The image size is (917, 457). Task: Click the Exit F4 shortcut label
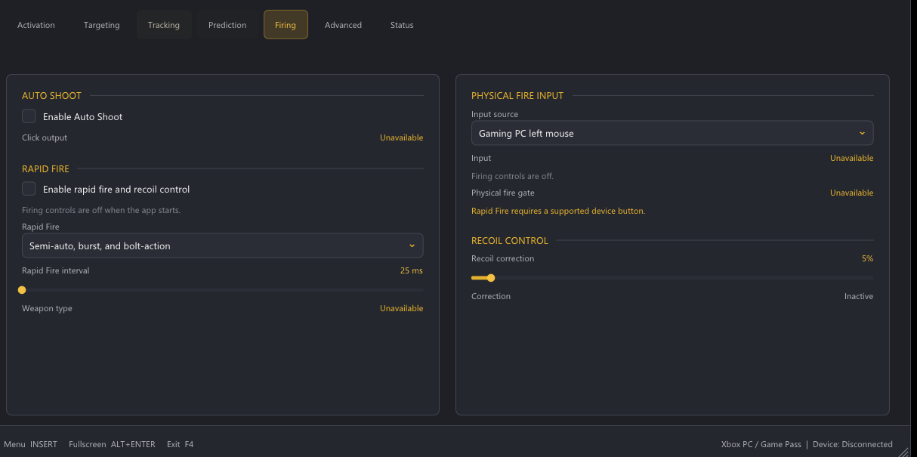181,444
